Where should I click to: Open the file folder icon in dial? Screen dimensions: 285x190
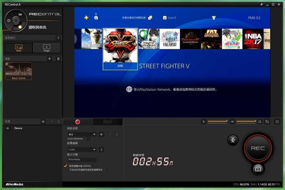coord(20,14)
